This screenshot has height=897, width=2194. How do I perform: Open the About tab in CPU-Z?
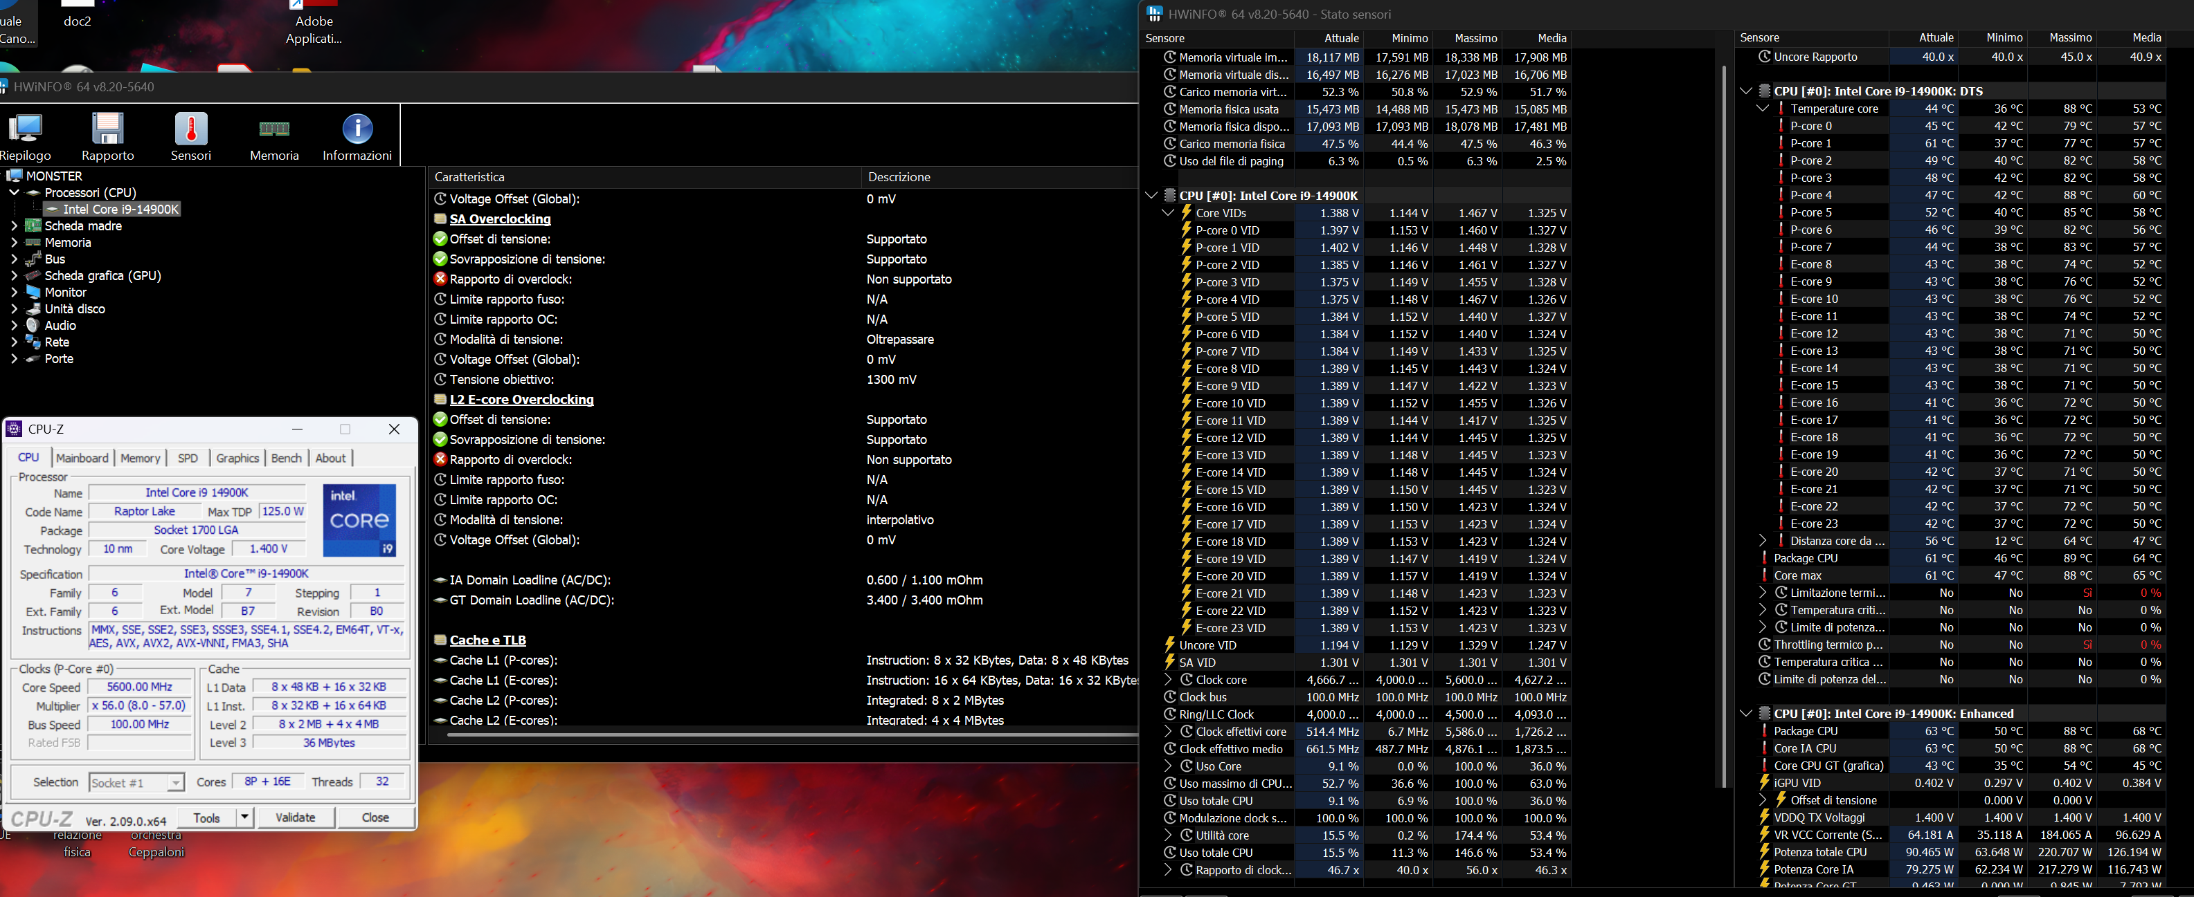[x=330, y=458]
